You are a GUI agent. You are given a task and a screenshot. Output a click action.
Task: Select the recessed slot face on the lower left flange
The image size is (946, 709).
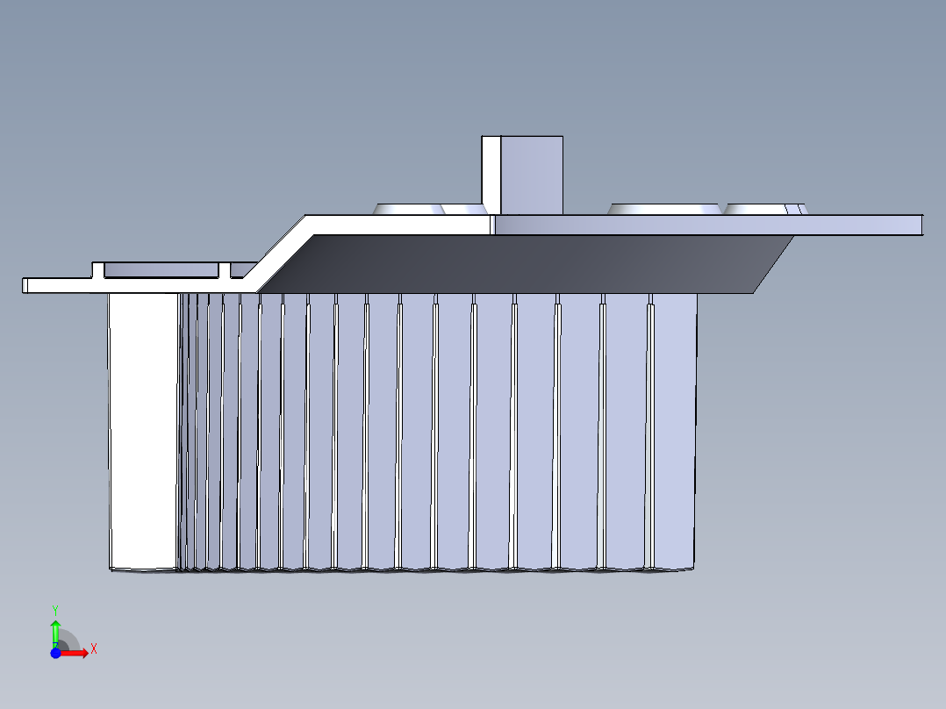(x=161, y=270)
